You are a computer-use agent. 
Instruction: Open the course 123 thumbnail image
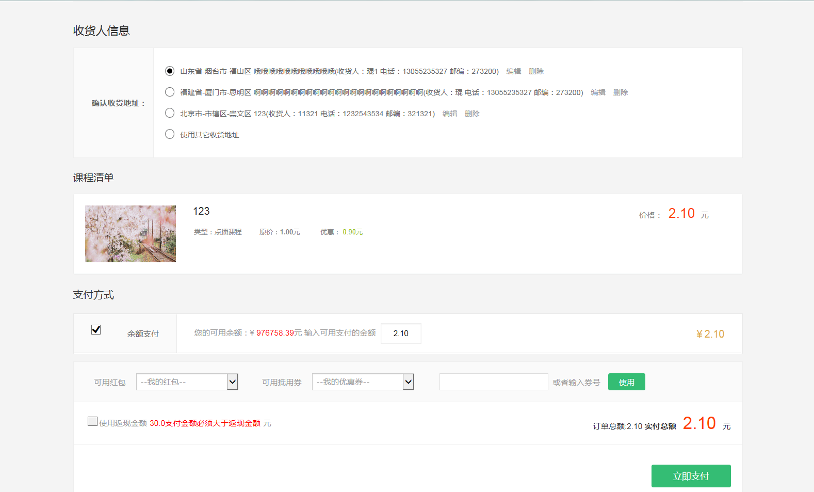pos(131,234)
